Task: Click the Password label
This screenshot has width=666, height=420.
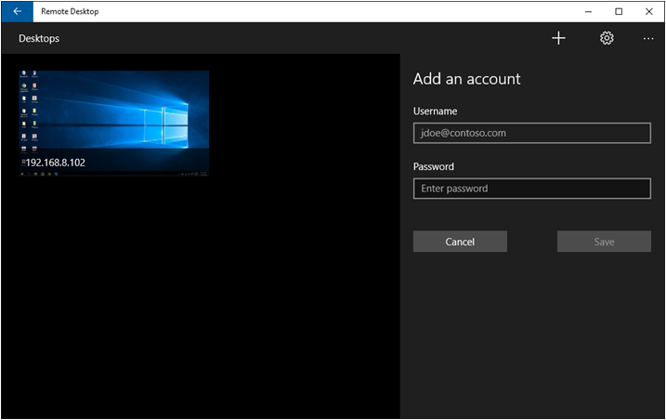Action: click(x=433, y=166)
